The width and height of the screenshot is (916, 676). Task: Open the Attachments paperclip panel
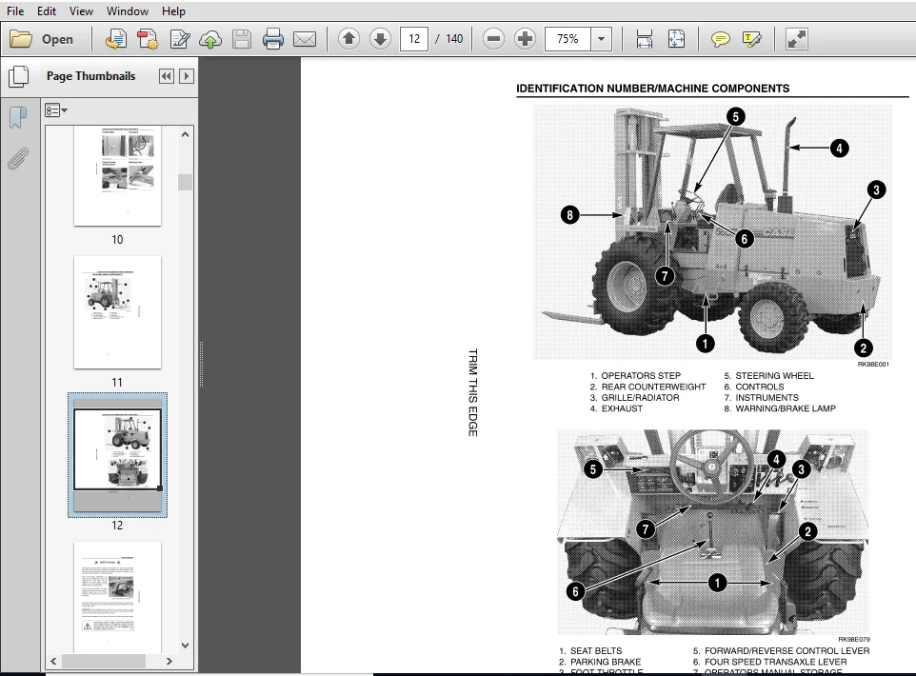pos(18,158)
